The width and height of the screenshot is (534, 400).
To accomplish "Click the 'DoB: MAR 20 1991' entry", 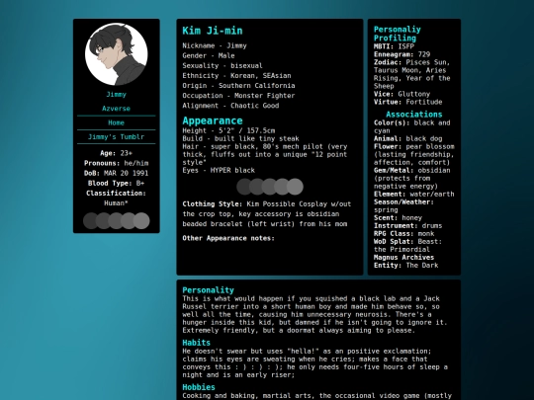I will click(116, 173).
